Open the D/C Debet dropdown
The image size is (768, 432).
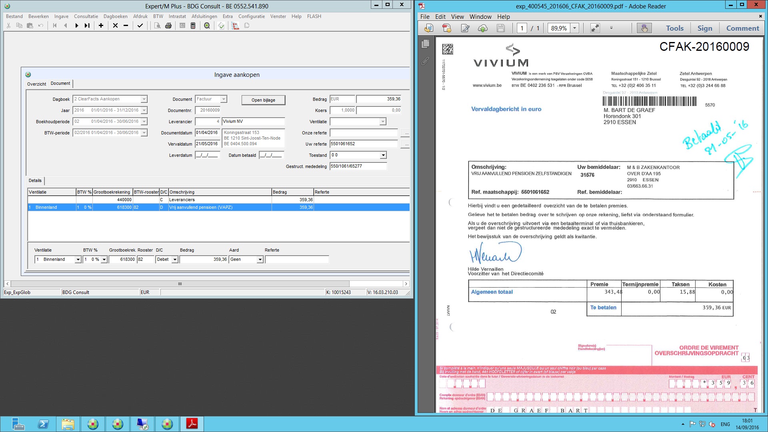[175, 260]
